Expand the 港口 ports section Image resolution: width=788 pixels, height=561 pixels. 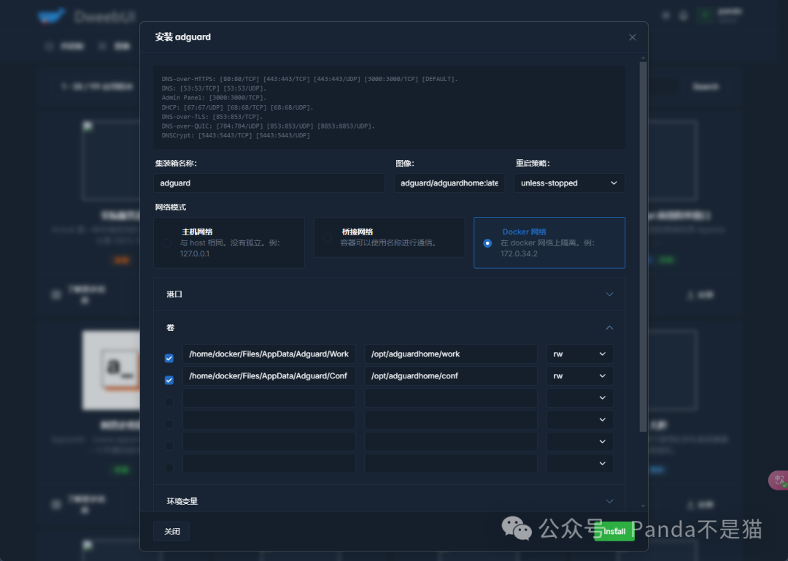(389, 294)
